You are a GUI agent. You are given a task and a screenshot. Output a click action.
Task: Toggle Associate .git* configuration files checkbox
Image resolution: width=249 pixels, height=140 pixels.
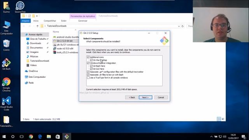coord(88,72)
